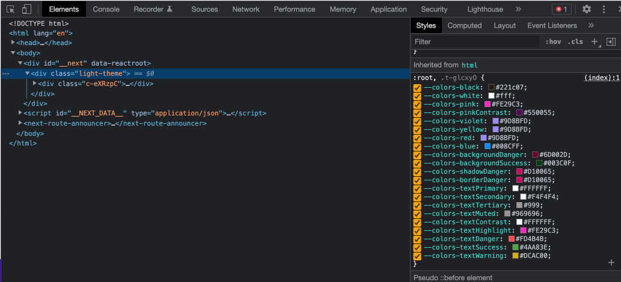621x282 pixels.
Task: Toggle the computed styles sidebar icon
Action: pos(611,41)
